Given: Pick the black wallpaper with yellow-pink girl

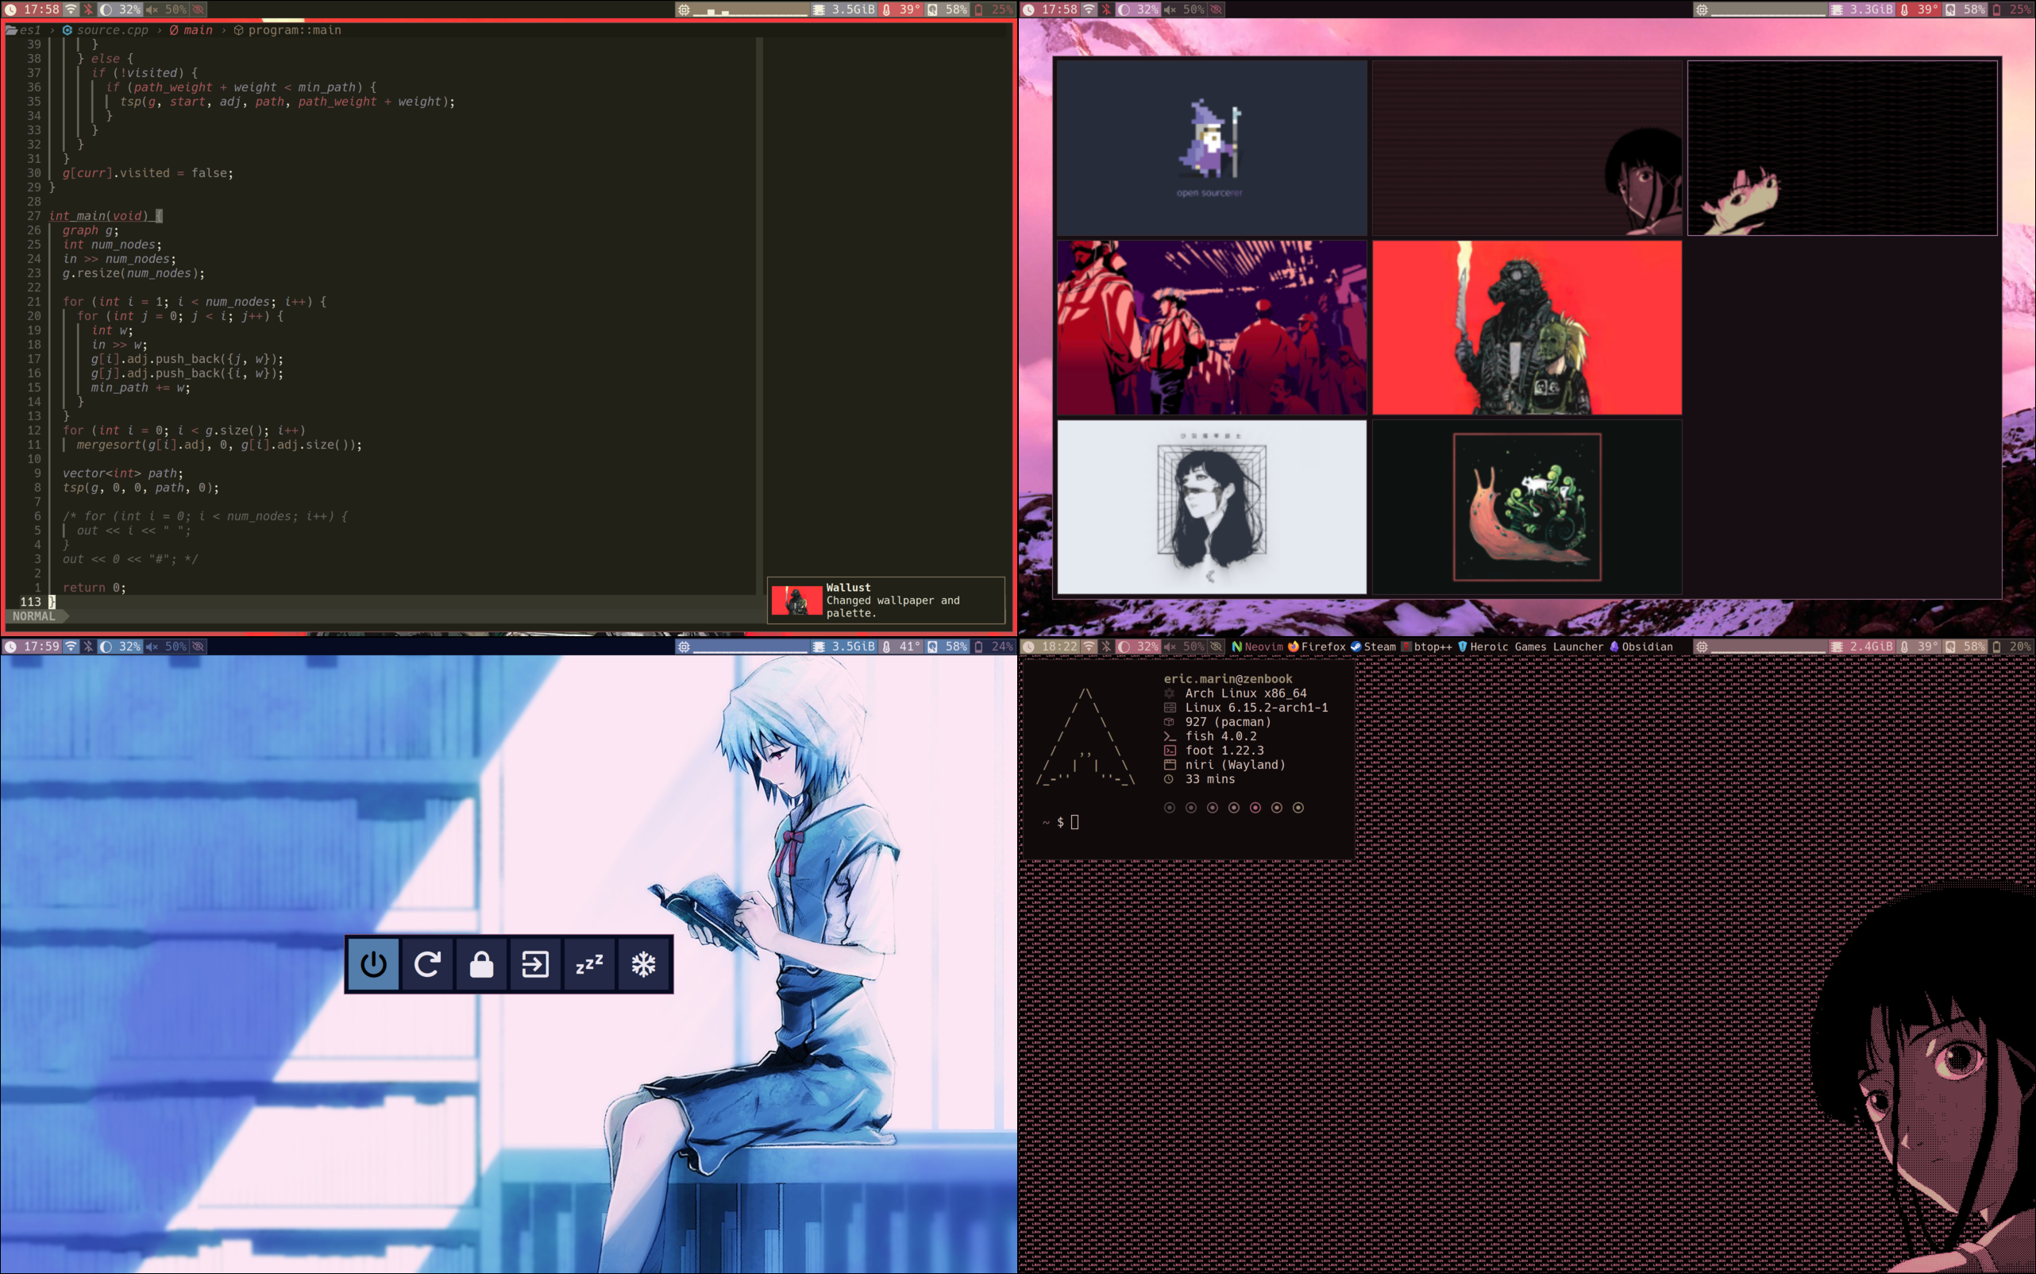Looking at the screenshot, I should click(x=1842, y=148).
